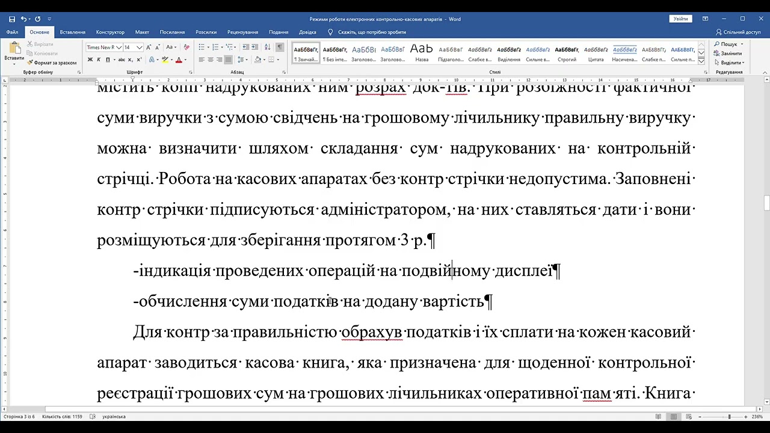Apply the Назва title style
The image size is (770, 433).
point(422,53)
